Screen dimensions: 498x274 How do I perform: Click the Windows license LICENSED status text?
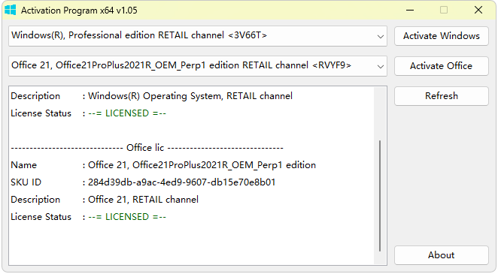127,113
